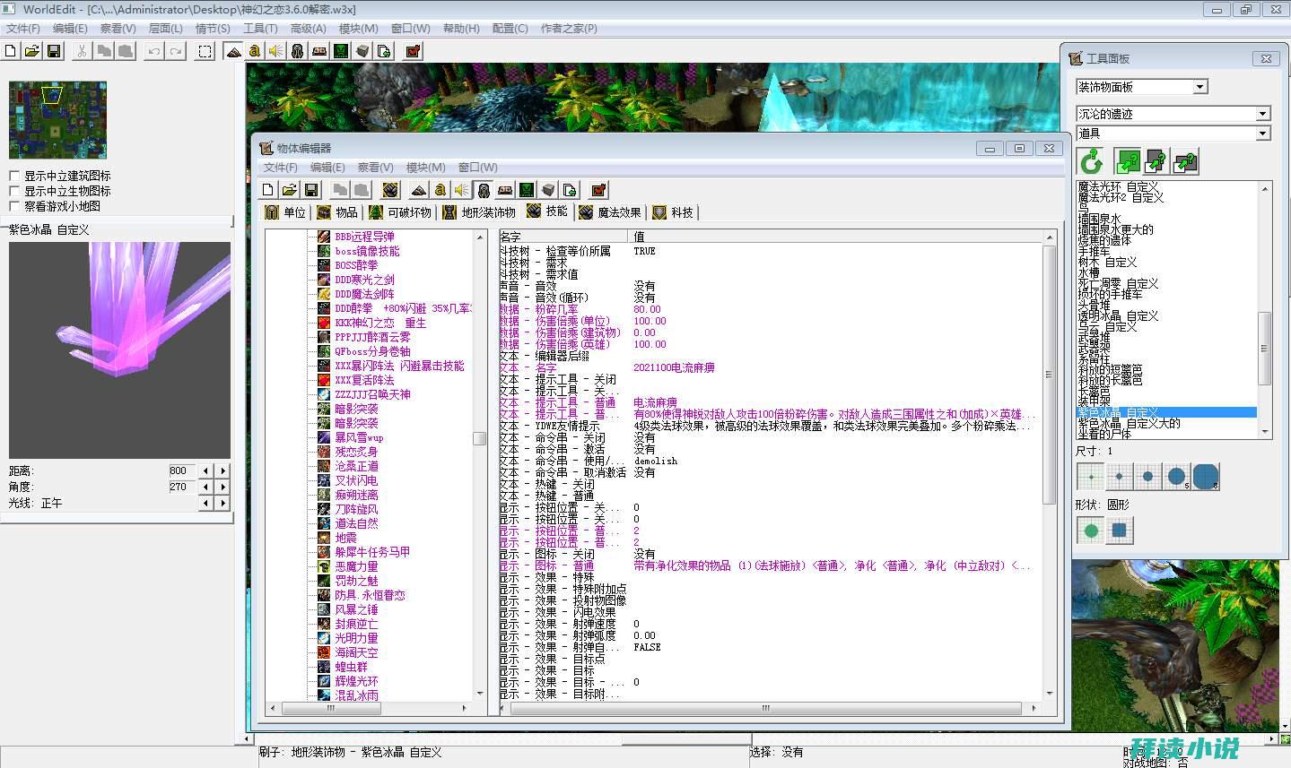Click the Test map icon in main toolbar
Image resolution: width=1291 pixels, height=768 pixels.
tap(413, 51)
